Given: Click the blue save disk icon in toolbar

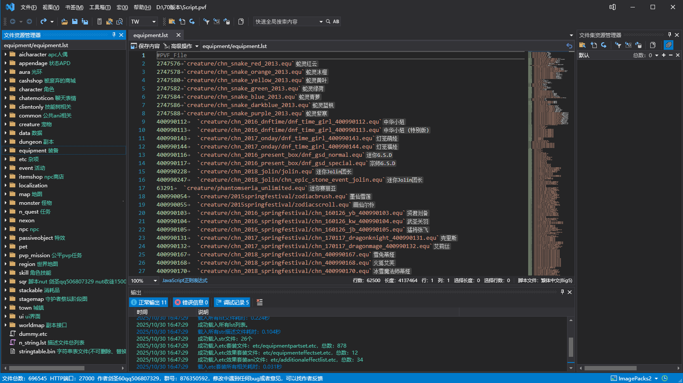Looking at the screenshot, I should (75, 21).
